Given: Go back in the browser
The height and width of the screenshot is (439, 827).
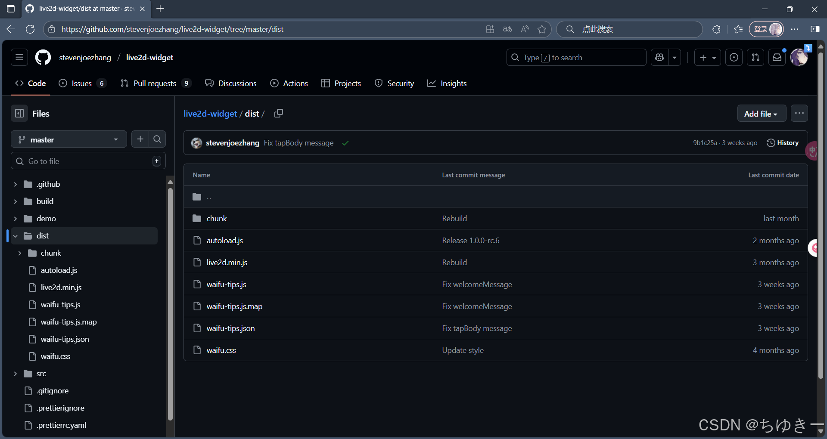Looking at the screenshot, I should 11,29.
